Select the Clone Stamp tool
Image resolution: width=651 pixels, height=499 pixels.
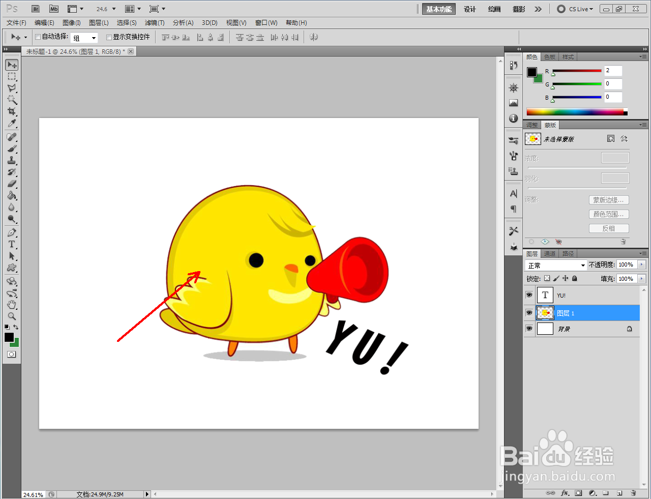12,160
